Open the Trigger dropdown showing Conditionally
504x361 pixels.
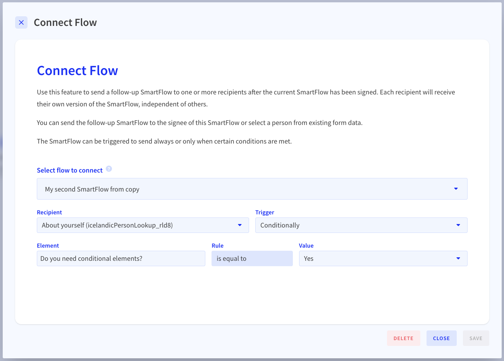[x=361, y=225]
